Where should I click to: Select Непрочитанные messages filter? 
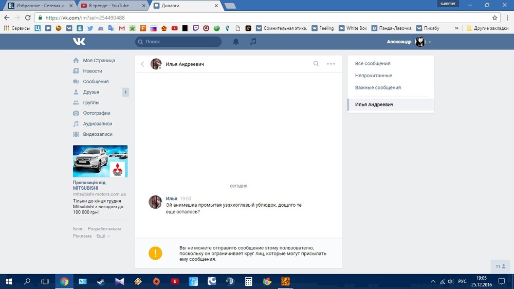pyautogui.click(x=374, y=76)
